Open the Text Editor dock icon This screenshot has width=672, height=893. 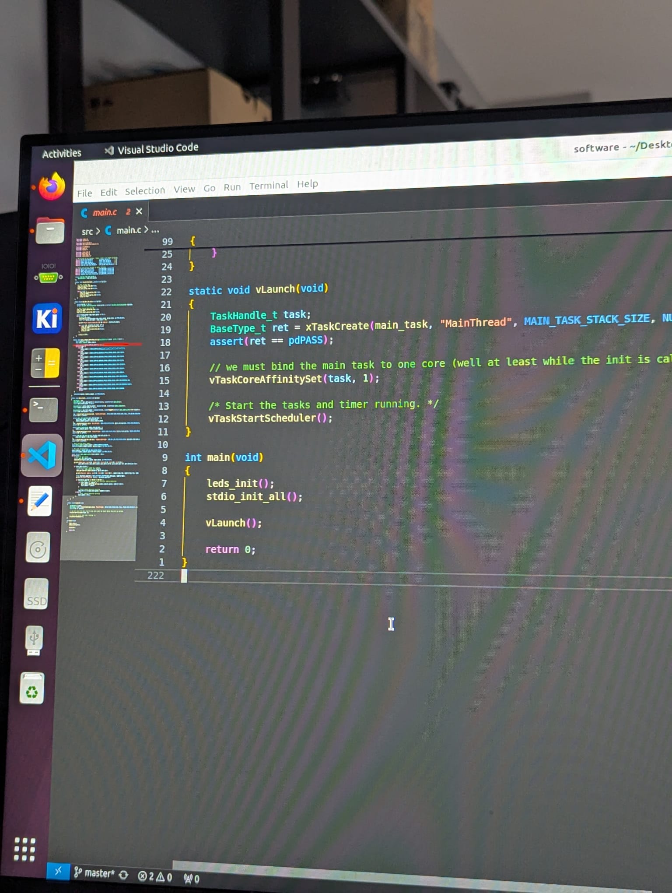click(x=40, y=501)
